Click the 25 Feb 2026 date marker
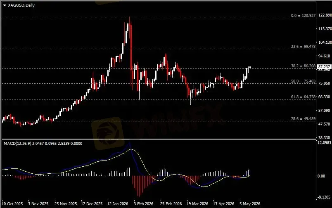Screen dimensions: 332x208 point(171,204)
